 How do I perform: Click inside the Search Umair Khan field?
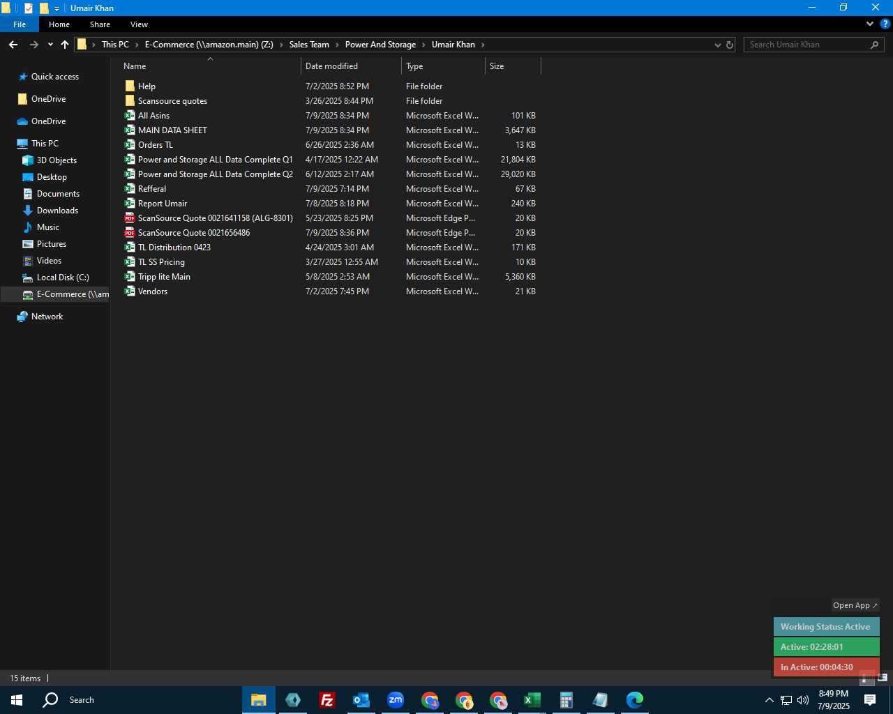(x=806, y=45)
